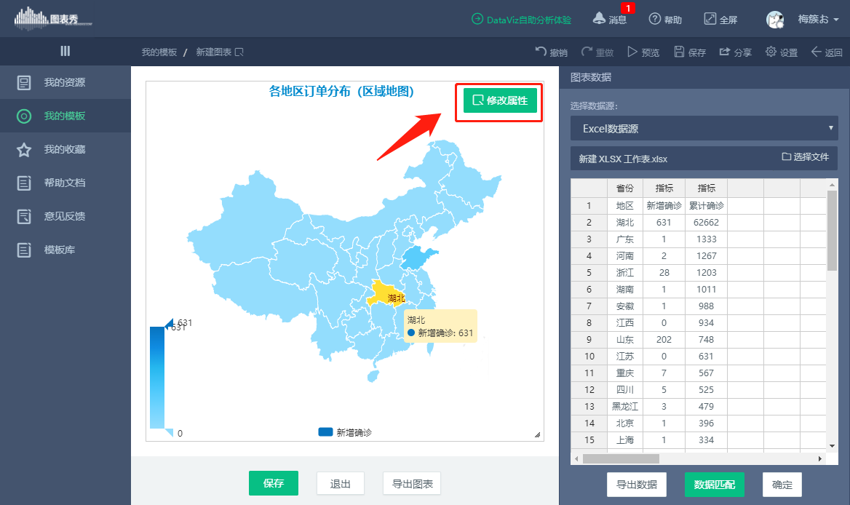This screenshot has width=850, height=505.
Task: Click the visual map lower handle at 0
Action: [169, 432]
